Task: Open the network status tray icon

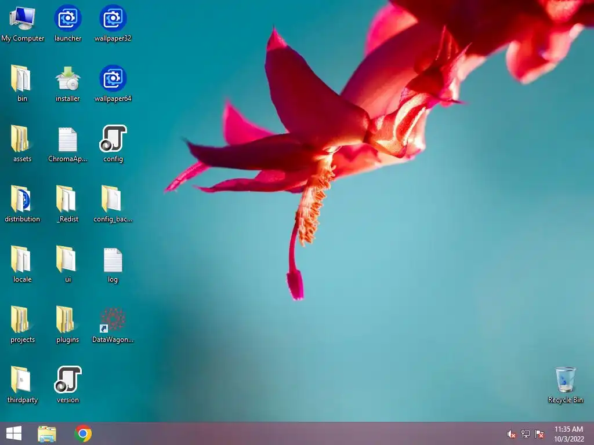Action: (526, 434)
